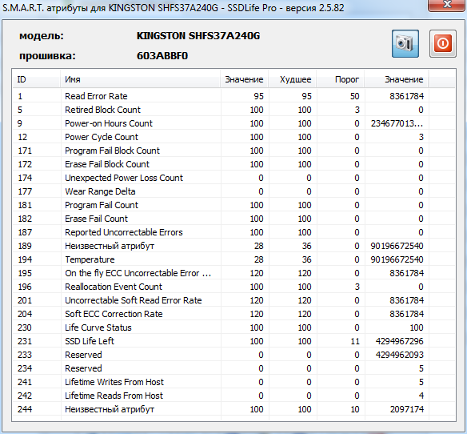Select the Read Error Rate row
This screenshot has height=434, width=467.
point(233,96)
